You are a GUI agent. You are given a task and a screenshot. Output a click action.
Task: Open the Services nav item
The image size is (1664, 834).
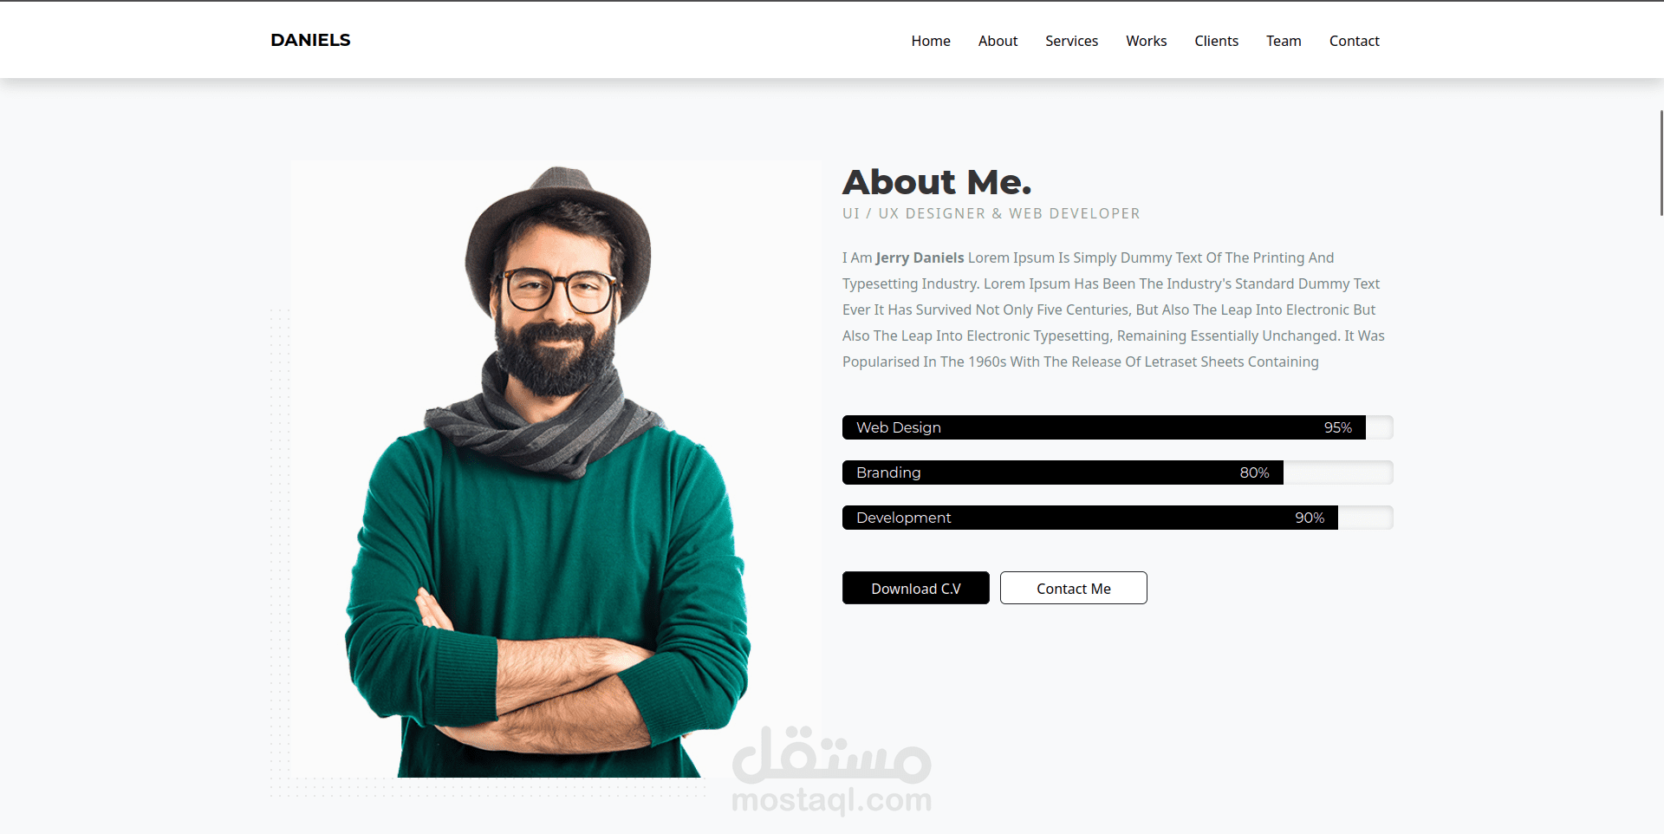(x=1071, y=41)
